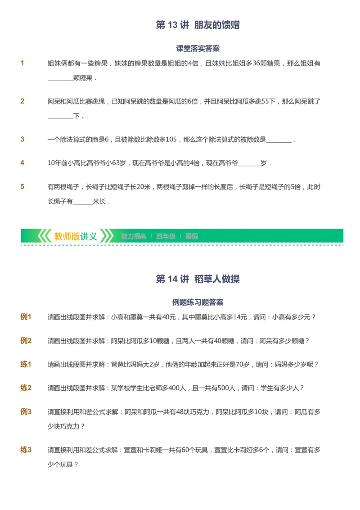The image size is (360, 510).
Task: Select question number 3 marker
Action: click(x=22, y=140)
